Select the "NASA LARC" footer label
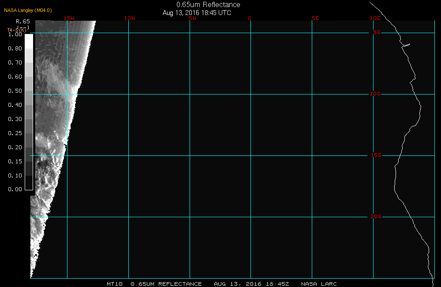This screenshot has width=441, height=287. coord(319,284)
